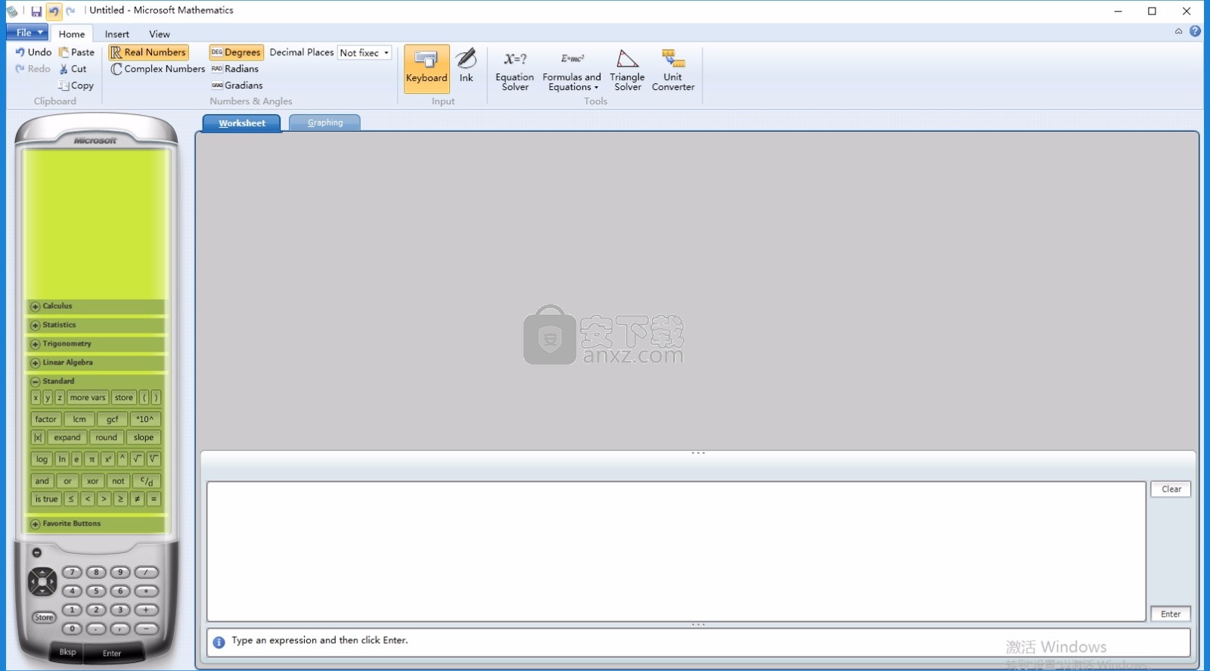This screenshot has width=1210, height=671.
Task: Click the round Store key on keypad
Action: 44,617
